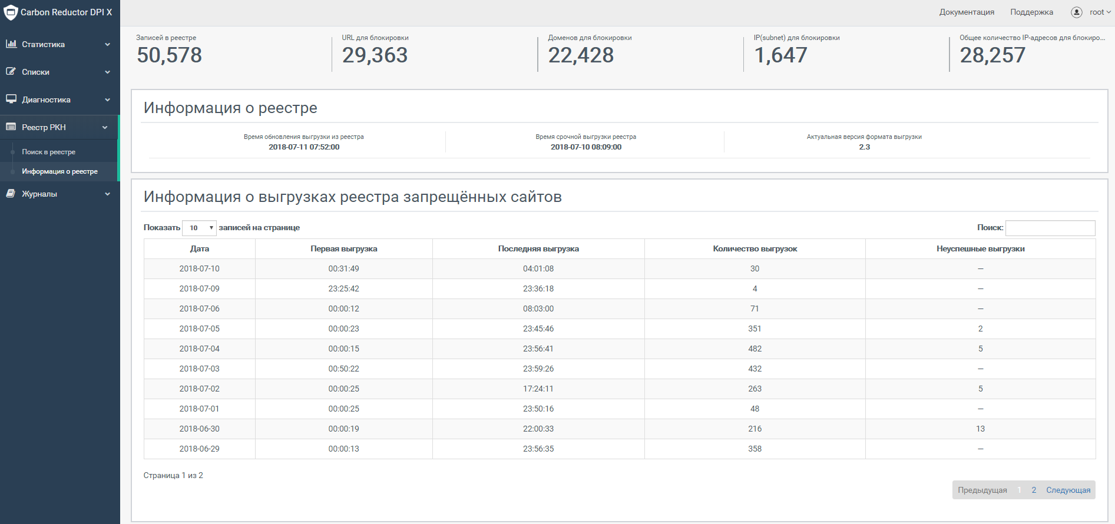Image resolution: width=1115 pixels, height=524 pixels.
Task: Sort table by Последняя выгрузка column
Action: [x=538, y=248]
